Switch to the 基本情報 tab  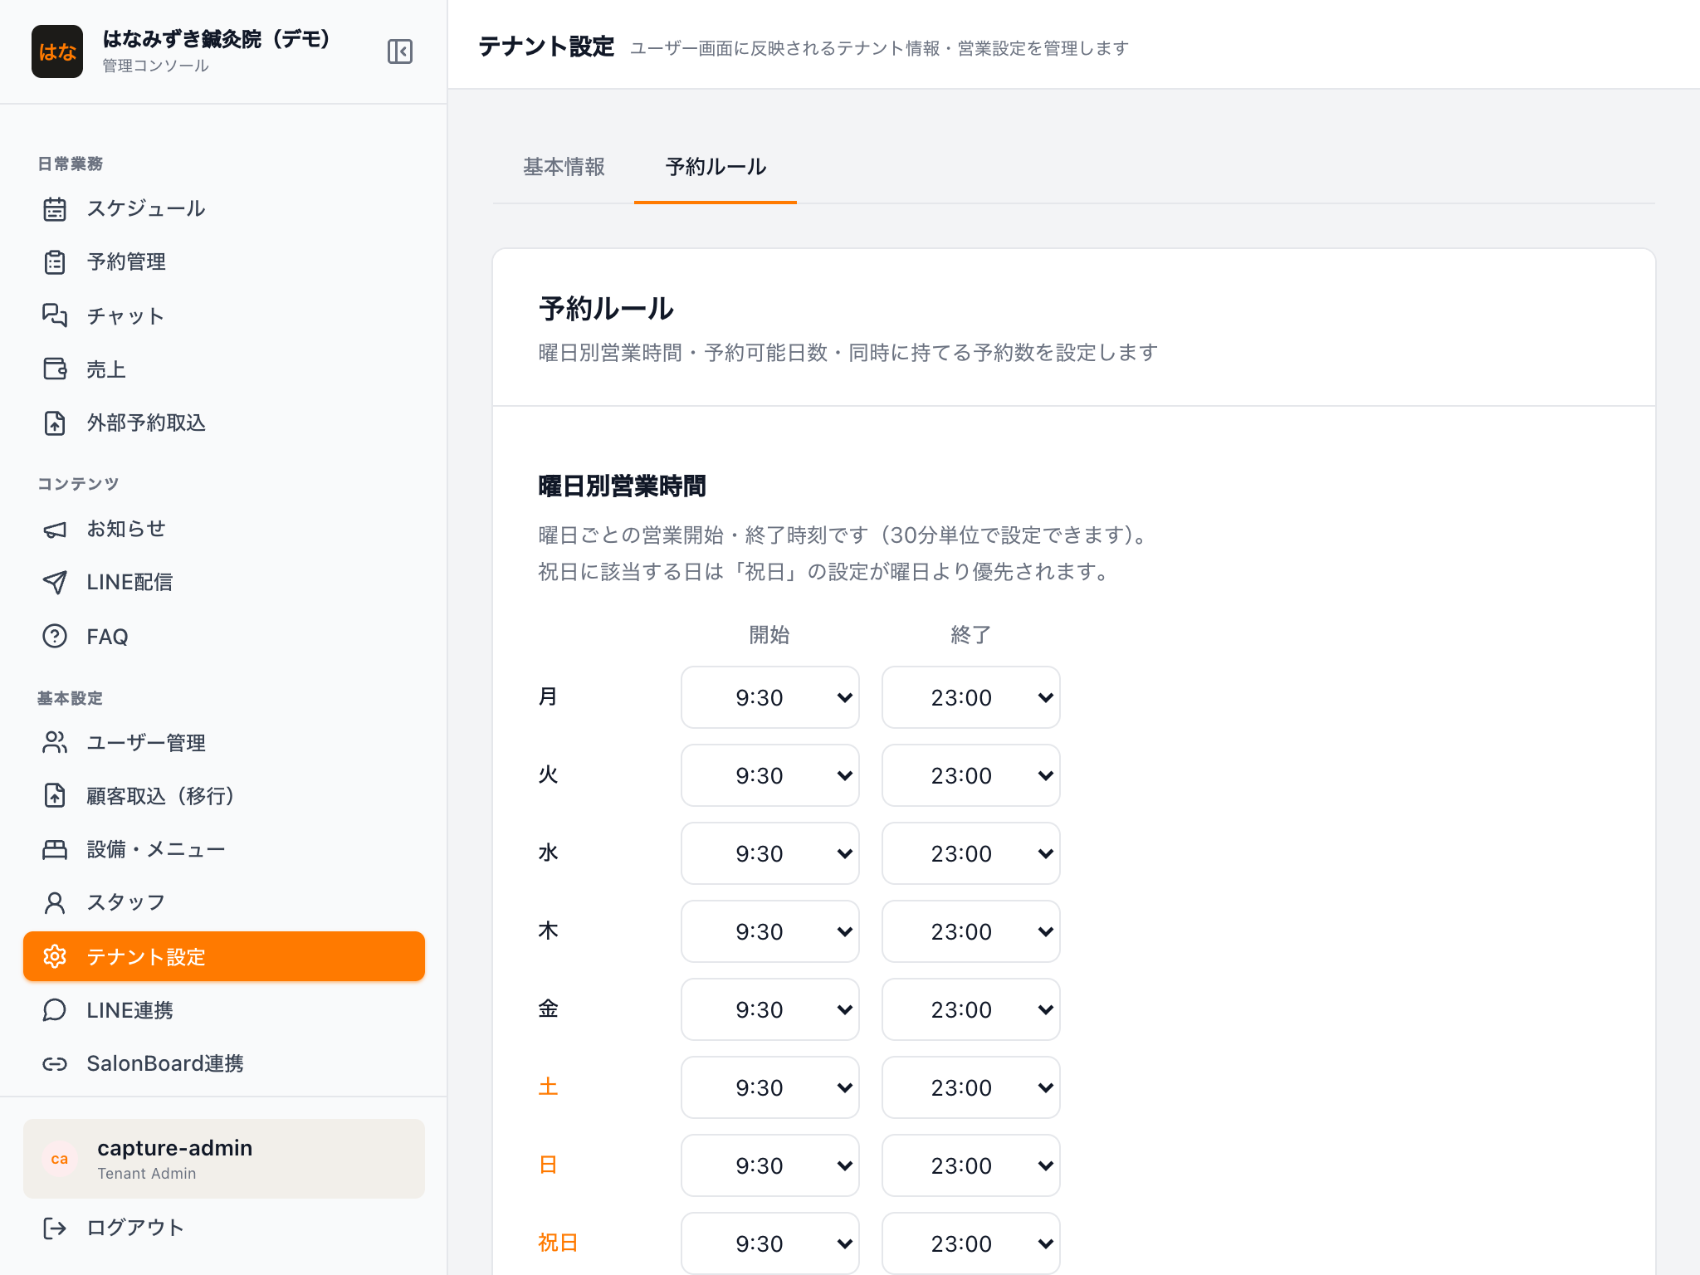(564, 167)
